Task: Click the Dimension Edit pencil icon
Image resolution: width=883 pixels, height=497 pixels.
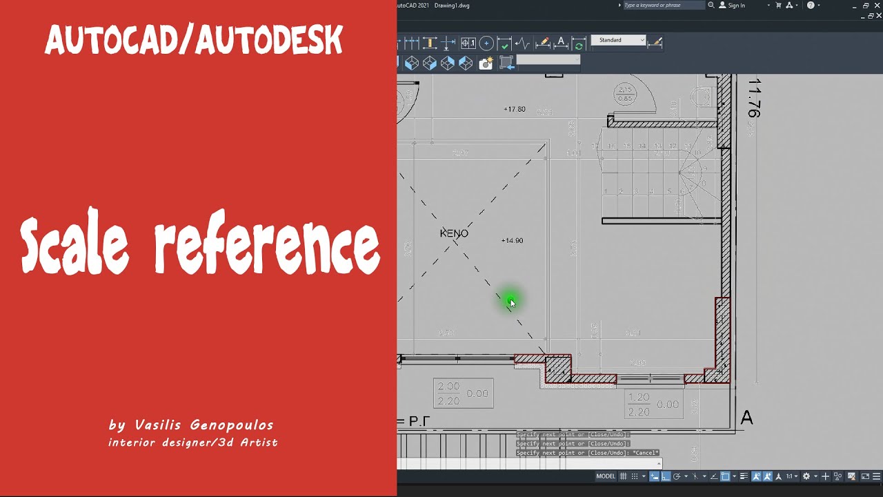Action: tap(543, 43)
